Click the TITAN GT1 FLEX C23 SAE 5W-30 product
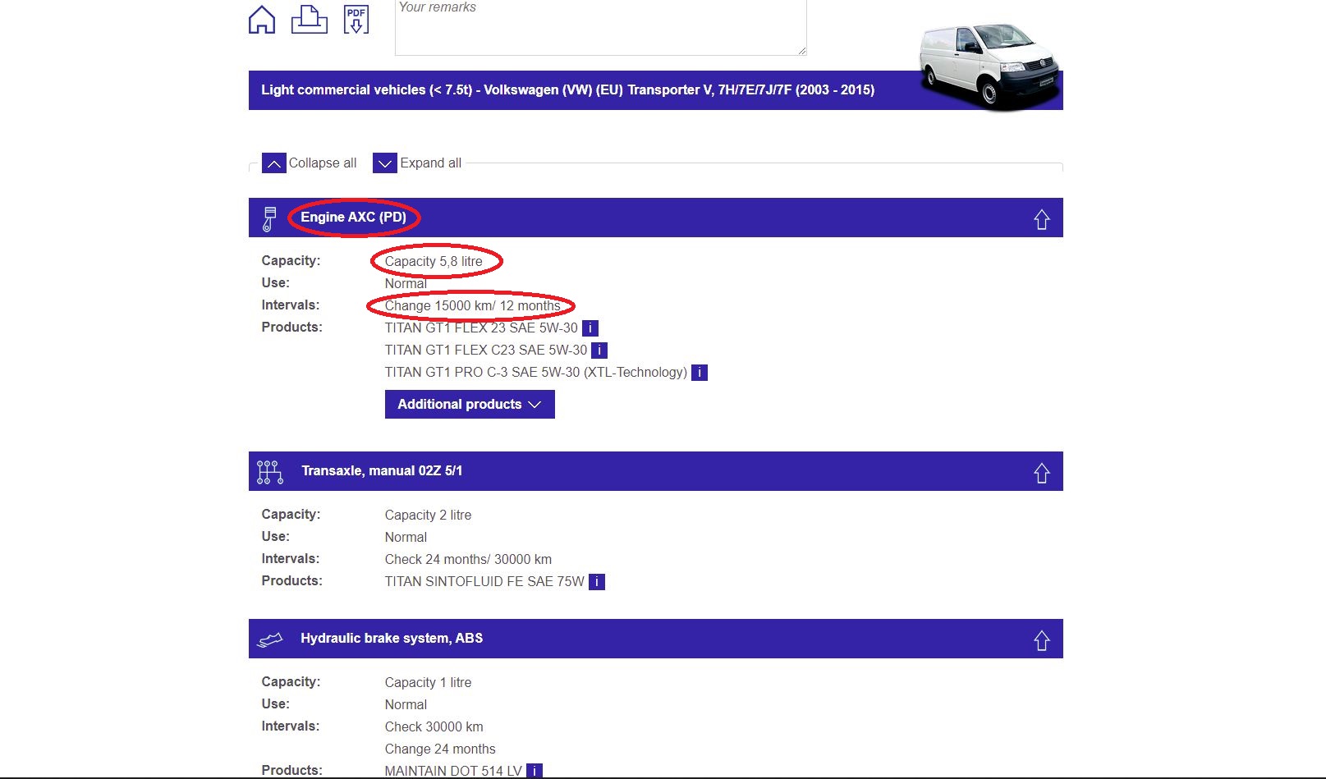This screenshot has width=1326, height=779. tap(486, 350)
